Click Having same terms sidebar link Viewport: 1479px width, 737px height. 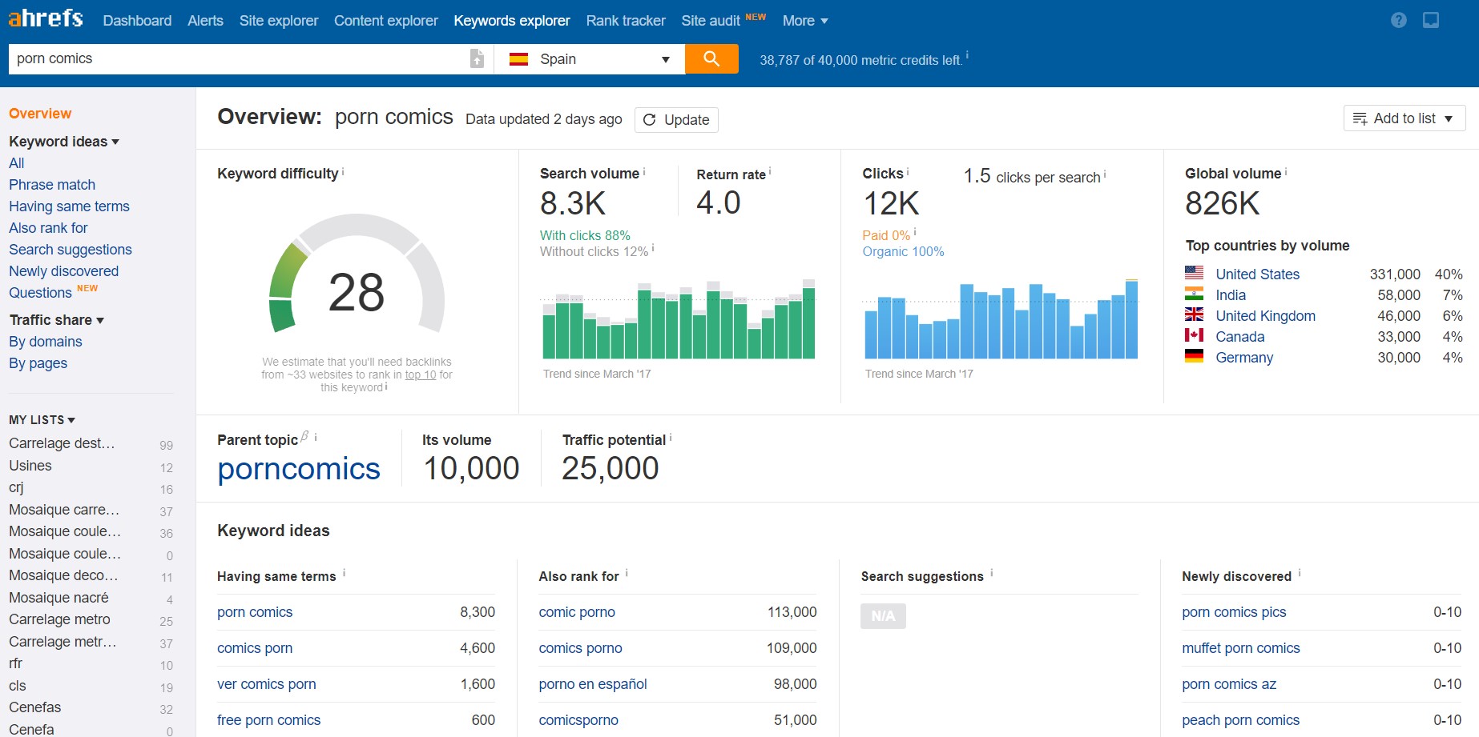(69, 206)
